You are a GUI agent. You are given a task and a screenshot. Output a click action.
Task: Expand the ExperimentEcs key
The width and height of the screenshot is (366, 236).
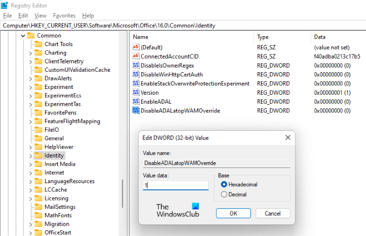(x=30, y=96)
